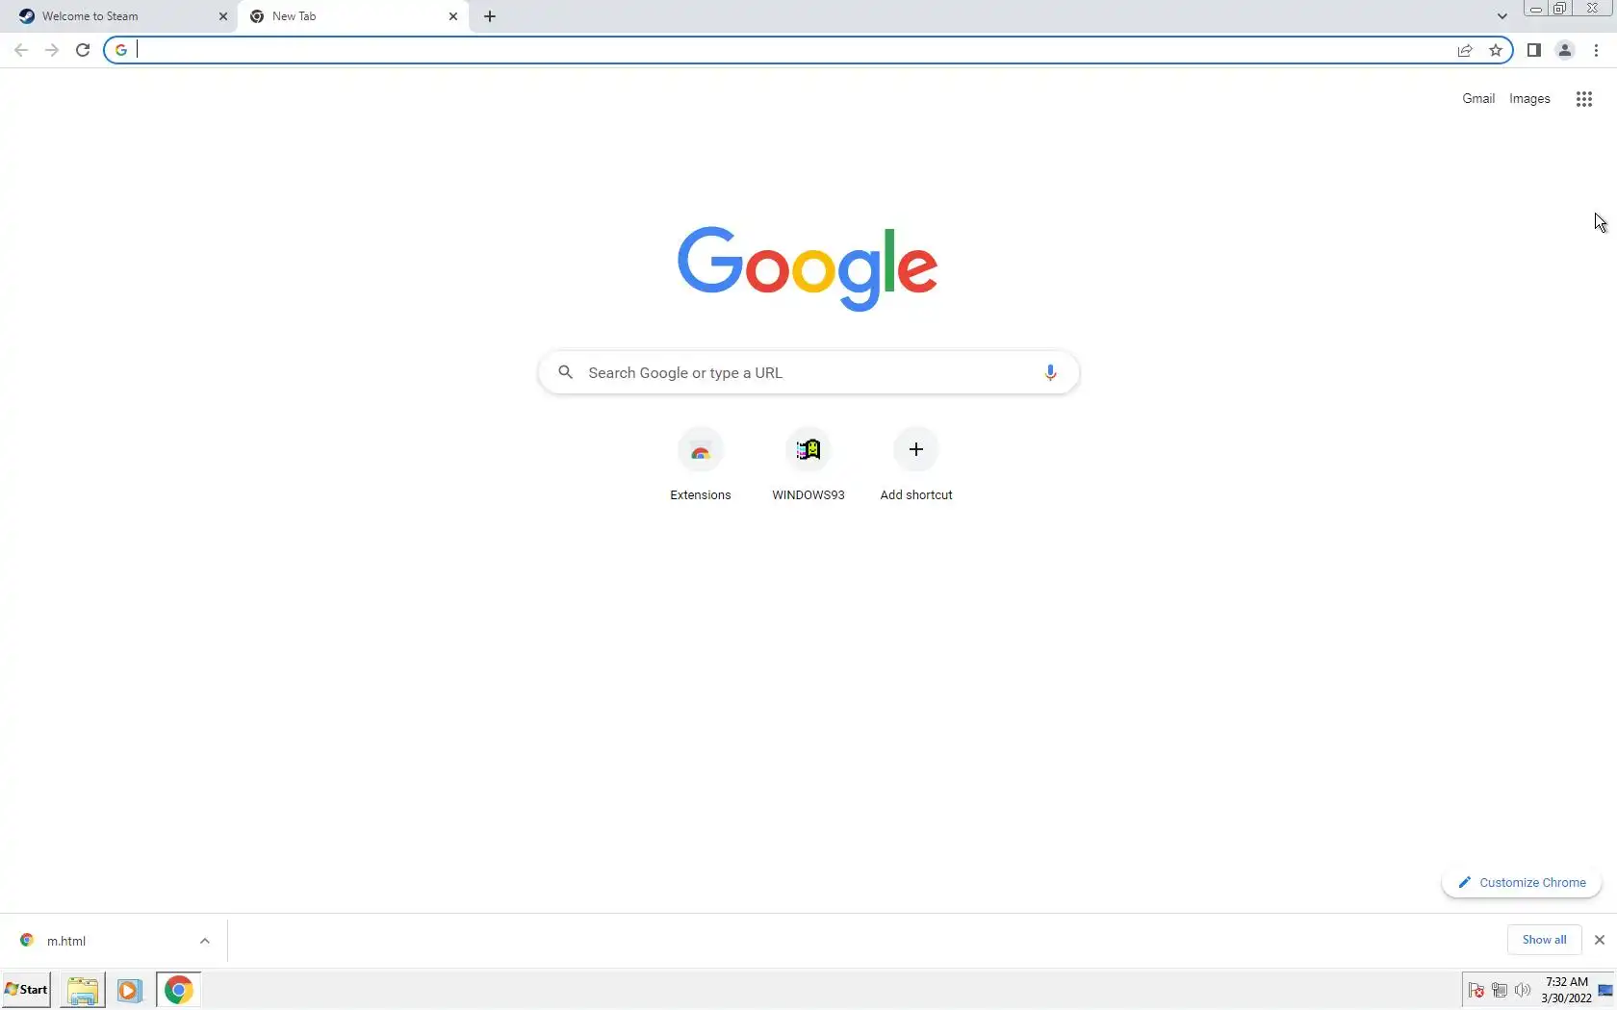Close the Welcome to Steam tab
Viewport: 1617px width, 1010px height.
(223, 16)
